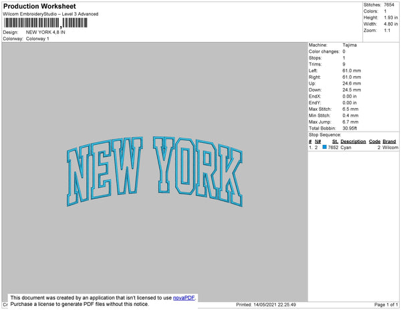The width and height of the screenshot is (401, 310).
Task: Select the NEW YORK embroidery design preview
Action: pos(155,171)
